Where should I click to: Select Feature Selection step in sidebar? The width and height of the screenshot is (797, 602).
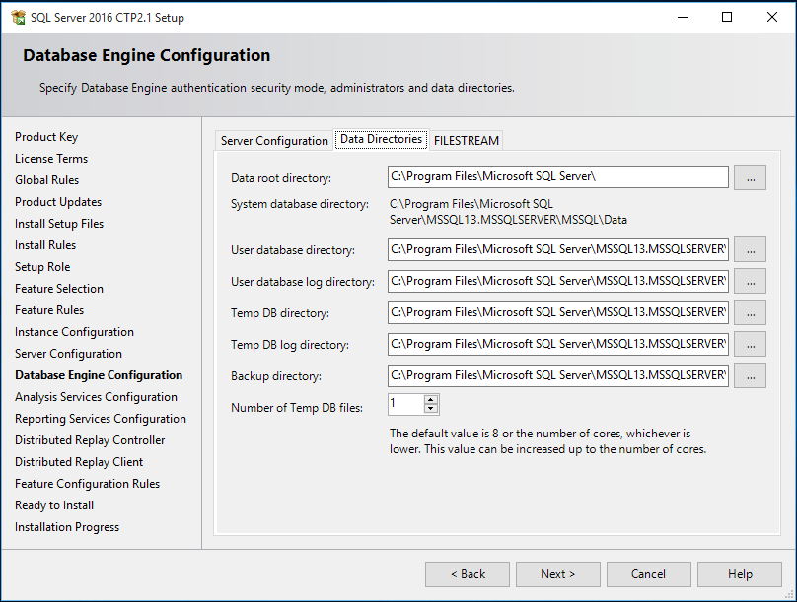(59, 289)
